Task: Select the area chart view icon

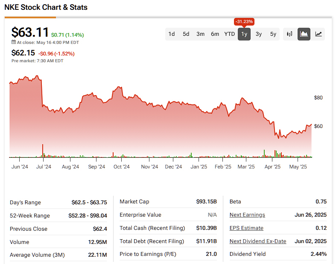Action: click(x=304, y=34)
